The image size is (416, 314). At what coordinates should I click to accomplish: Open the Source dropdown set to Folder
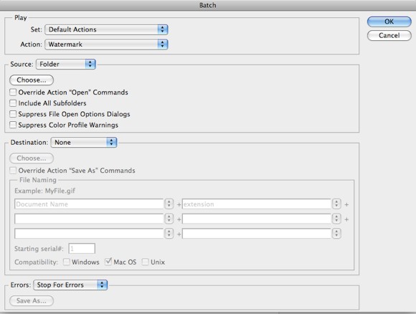coord(65,65)
